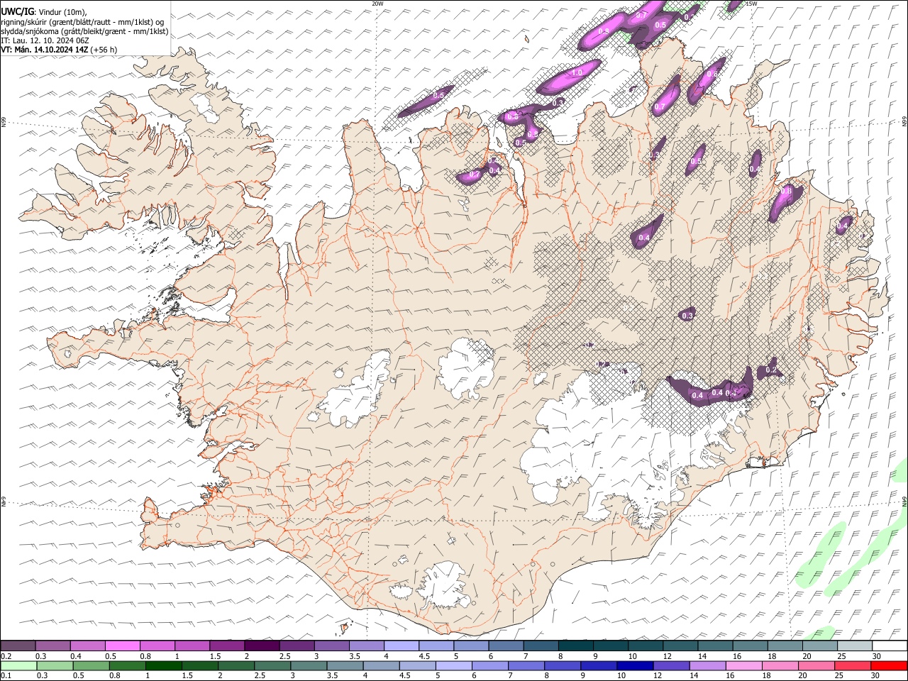Pick the bright pink swatch between 0.5 and 0.8
The width and height of the screenshot is (908, 681).
click(x=123, y=646)
